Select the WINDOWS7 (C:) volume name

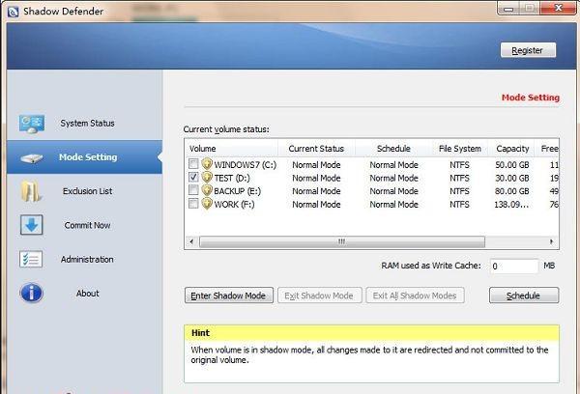pos(245,165)
